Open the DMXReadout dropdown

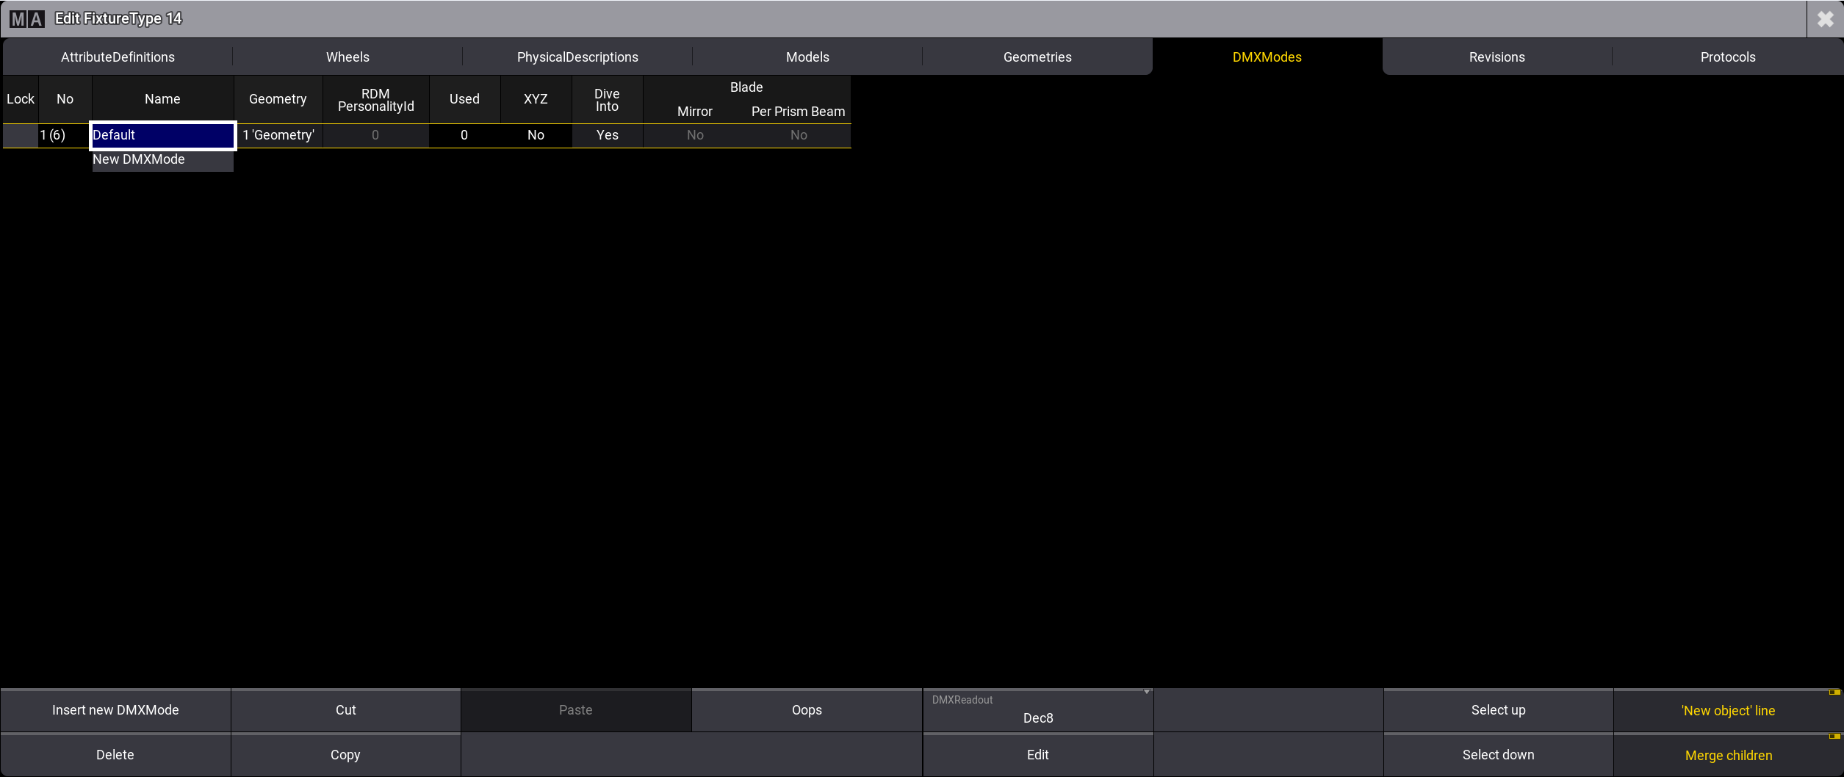click(x=1037, y=710)
